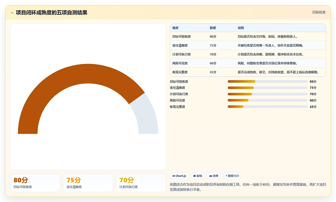
Task: Click the Chart.js chip
Action: tap(179, 176)
